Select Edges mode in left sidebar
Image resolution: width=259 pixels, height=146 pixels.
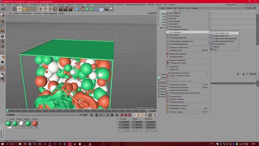[2, 41]
